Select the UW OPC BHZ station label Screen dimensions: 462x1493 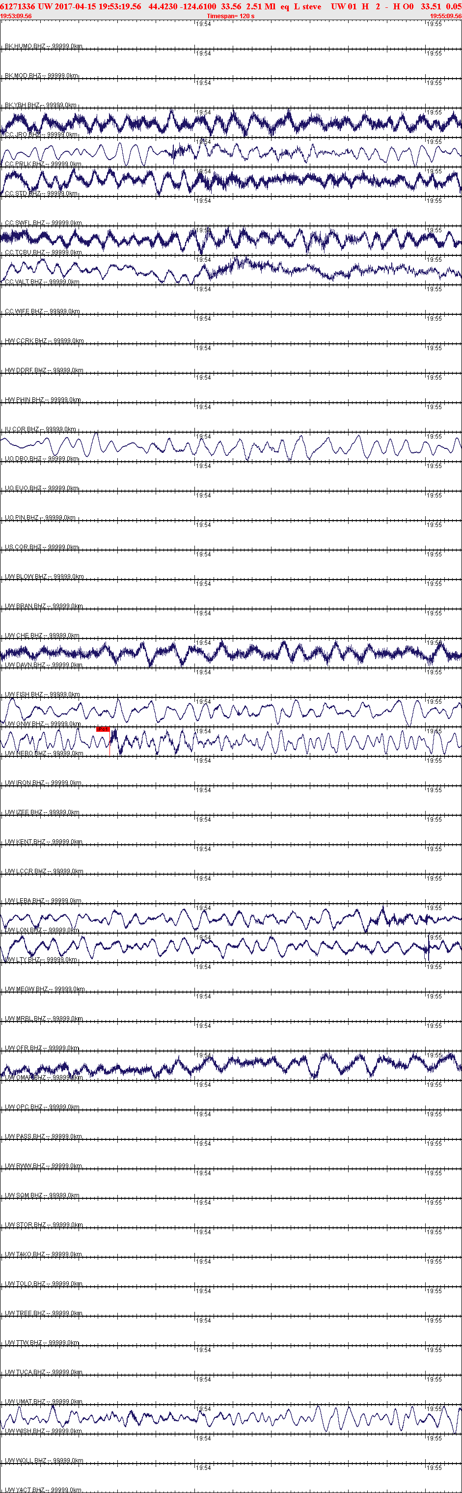tap(42, 1107)
